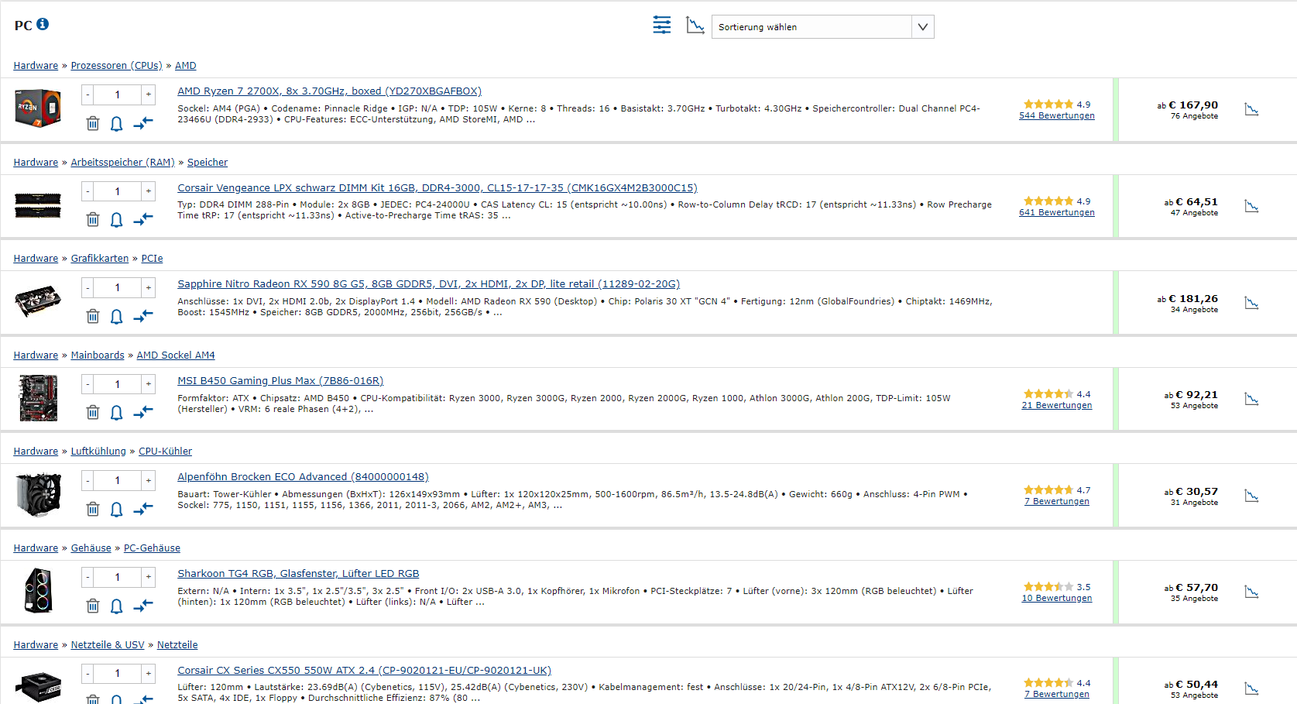
Task: Go to PC-Gehäuse breadcrumb link
Action: click(152, 548)
